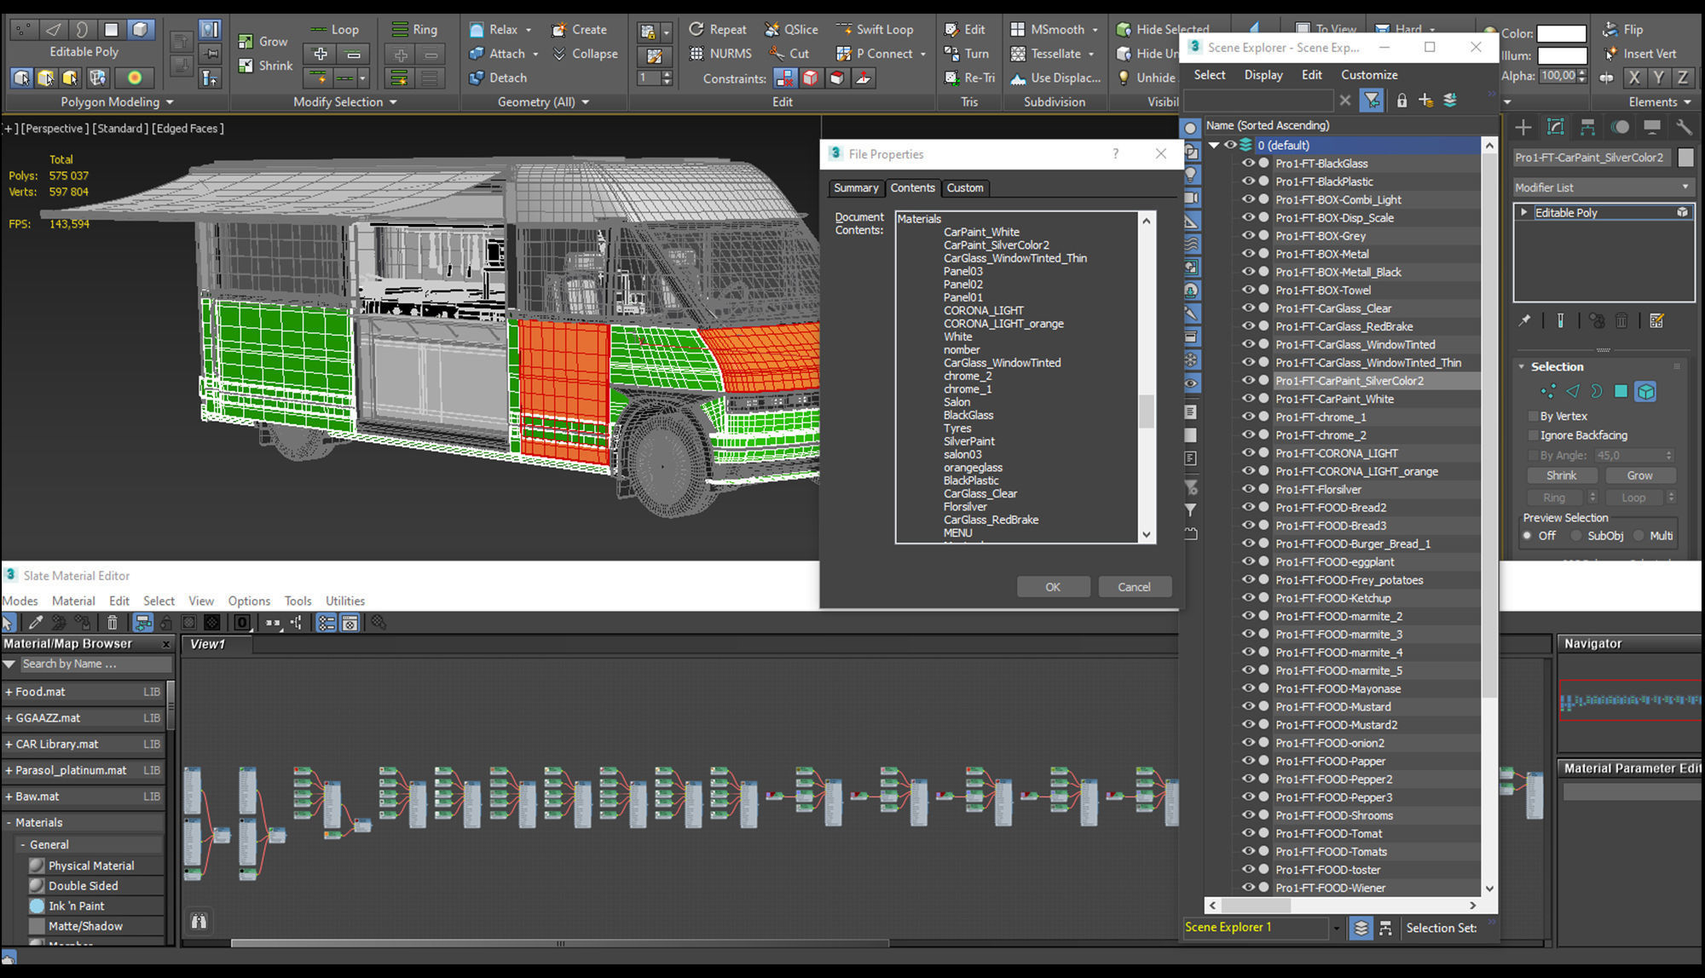Click the QSlice tool

pos(792,29)
